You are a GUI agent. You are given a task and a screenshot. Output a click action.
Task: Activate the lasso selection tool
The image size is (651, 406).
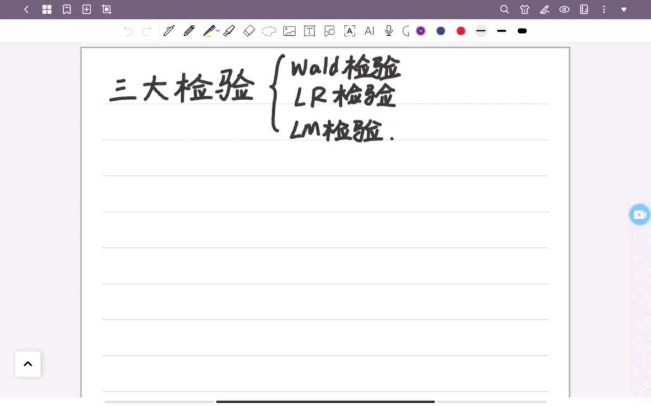click(269, 31)
